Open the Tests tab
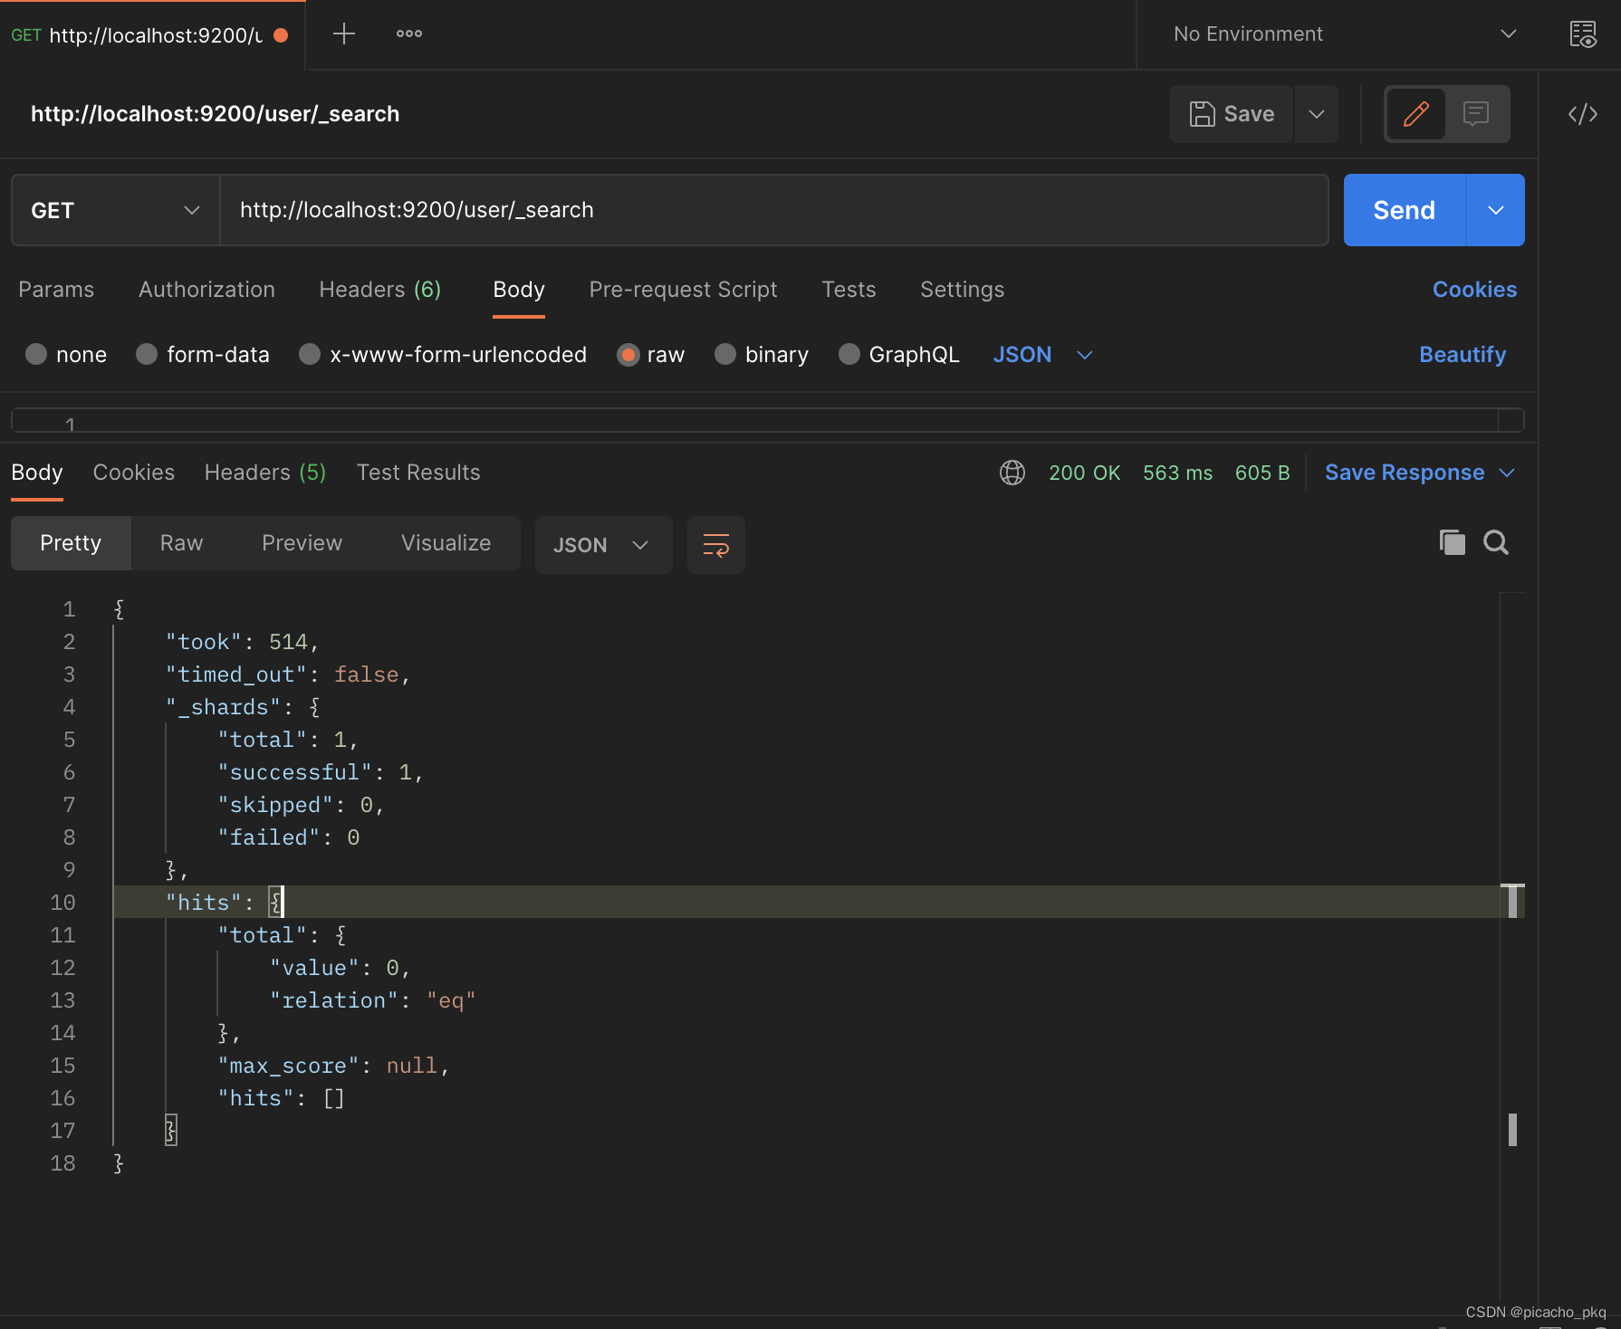Image resolution: width=1621 pixels, height=1329 pixels. click(849, 290)
